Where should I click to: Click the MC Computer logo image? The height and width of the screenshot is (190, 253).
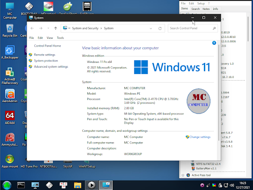pyautogui.click(x=198, y=101)
